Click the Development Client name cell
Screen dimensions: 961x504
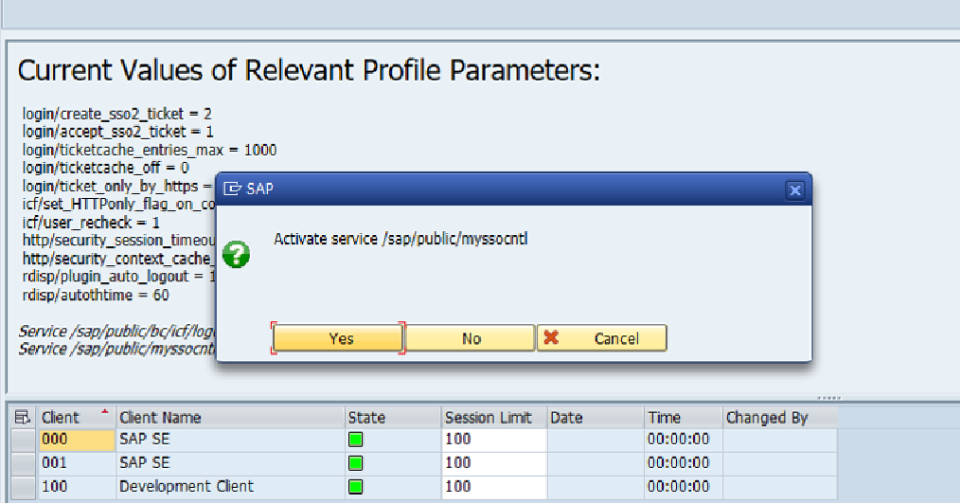click(230, 487)
